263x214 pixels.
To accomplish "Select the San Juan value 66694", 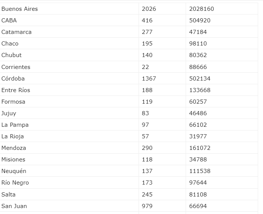I will click(198, 206).
